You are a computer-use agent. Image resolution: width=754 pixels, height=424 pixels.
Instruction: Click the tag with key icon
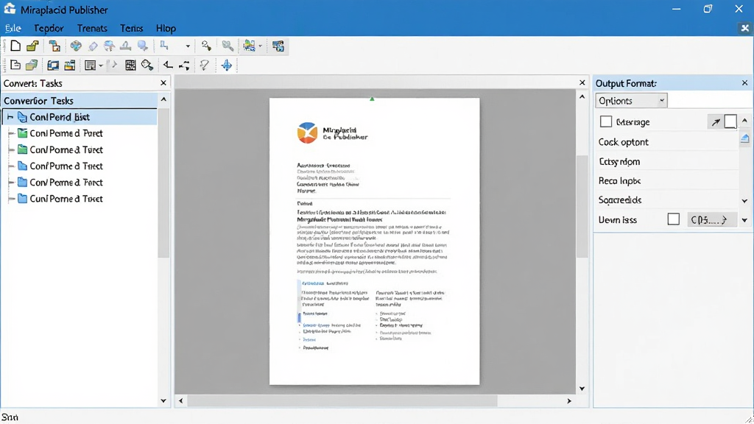click(147, 65)
